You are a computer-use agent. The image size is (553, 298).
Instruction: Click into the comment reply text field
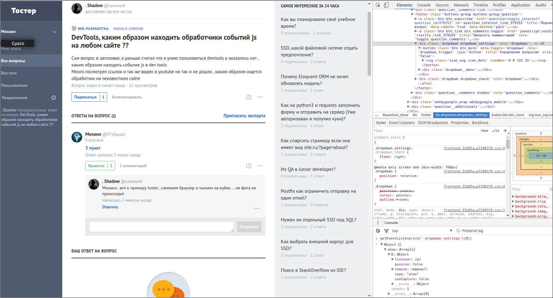click(161, 227)
